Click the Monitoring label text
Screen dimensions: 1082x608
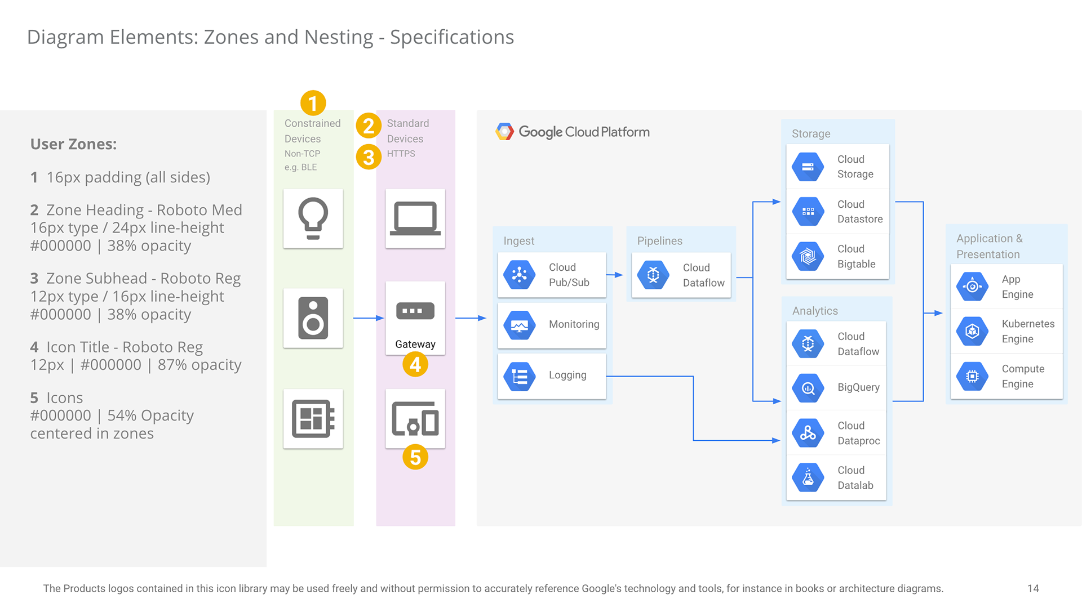point(574,324)
